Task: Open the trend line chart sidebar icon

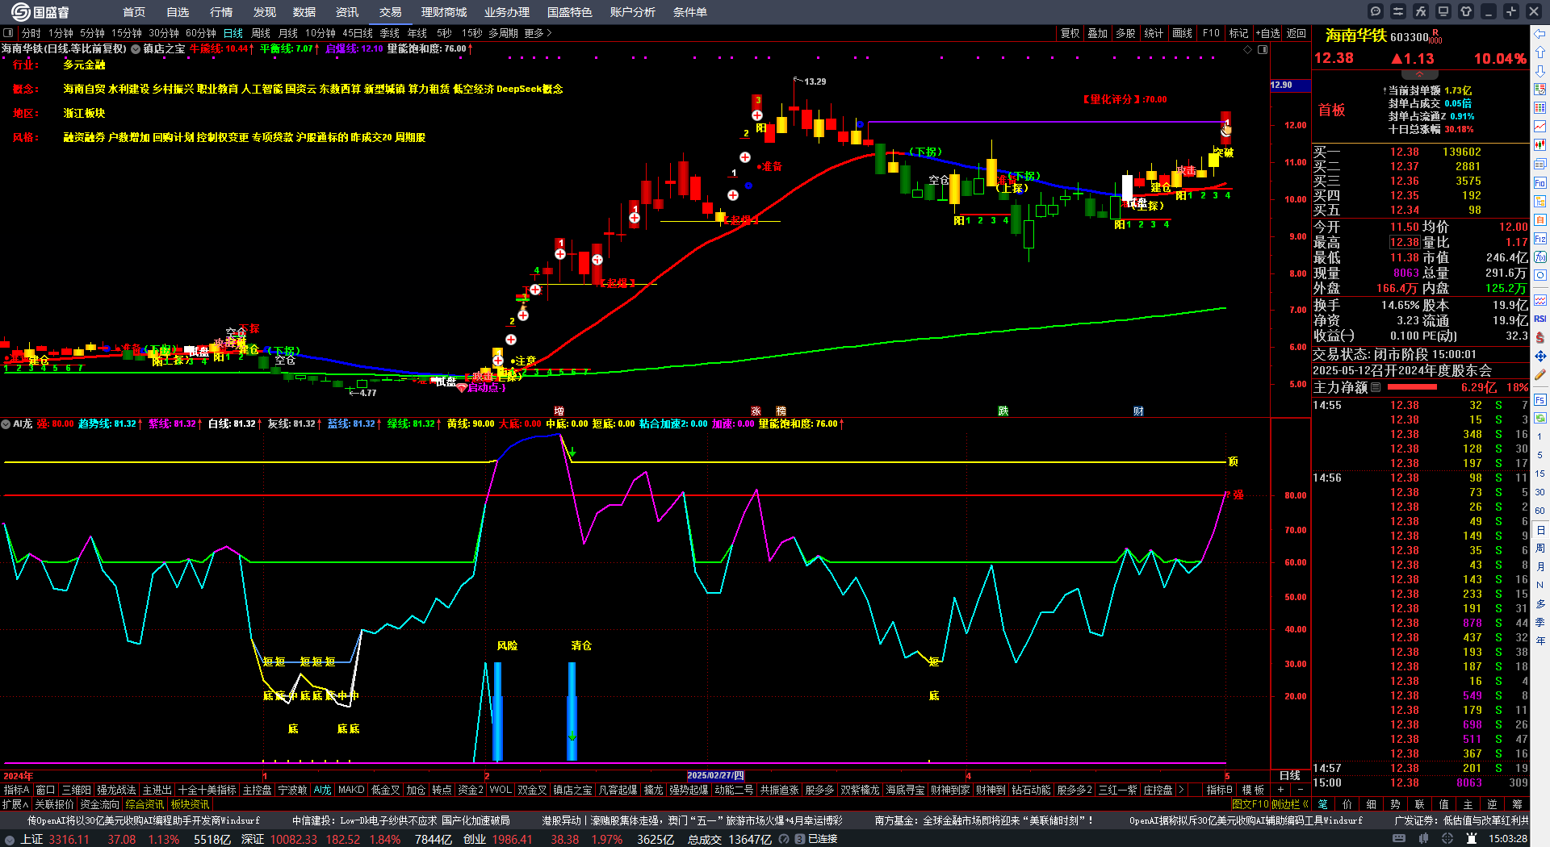Action: [x=1540, y=127]
